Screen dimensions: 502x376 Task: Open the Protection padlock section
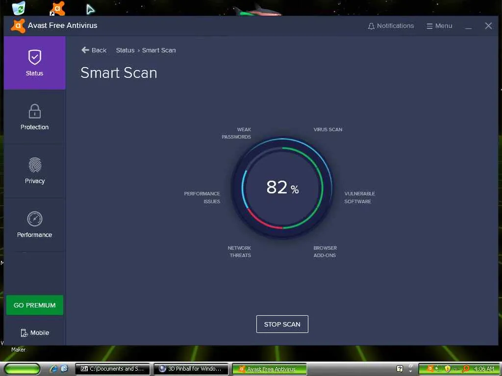coord(35,117)
